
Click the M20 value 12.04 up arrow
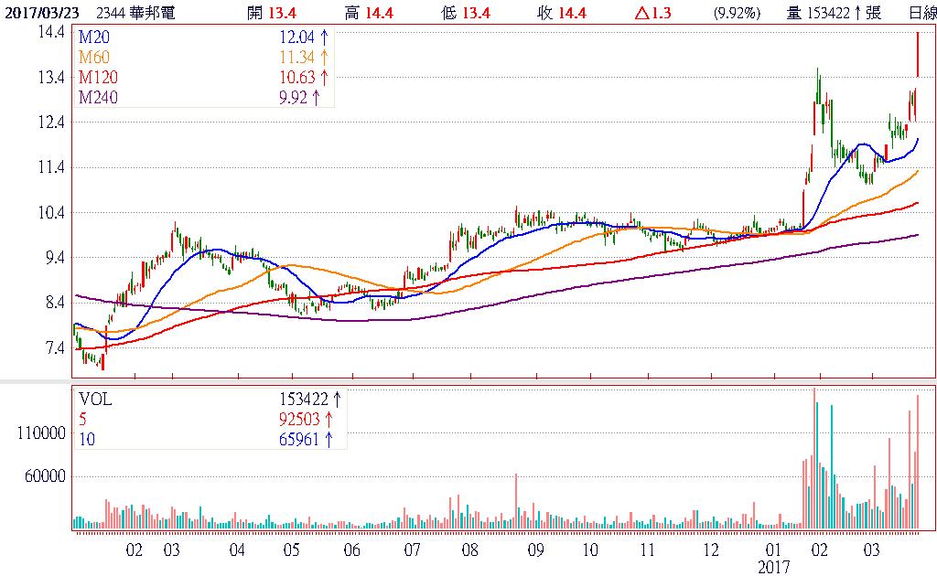point(325,37)
